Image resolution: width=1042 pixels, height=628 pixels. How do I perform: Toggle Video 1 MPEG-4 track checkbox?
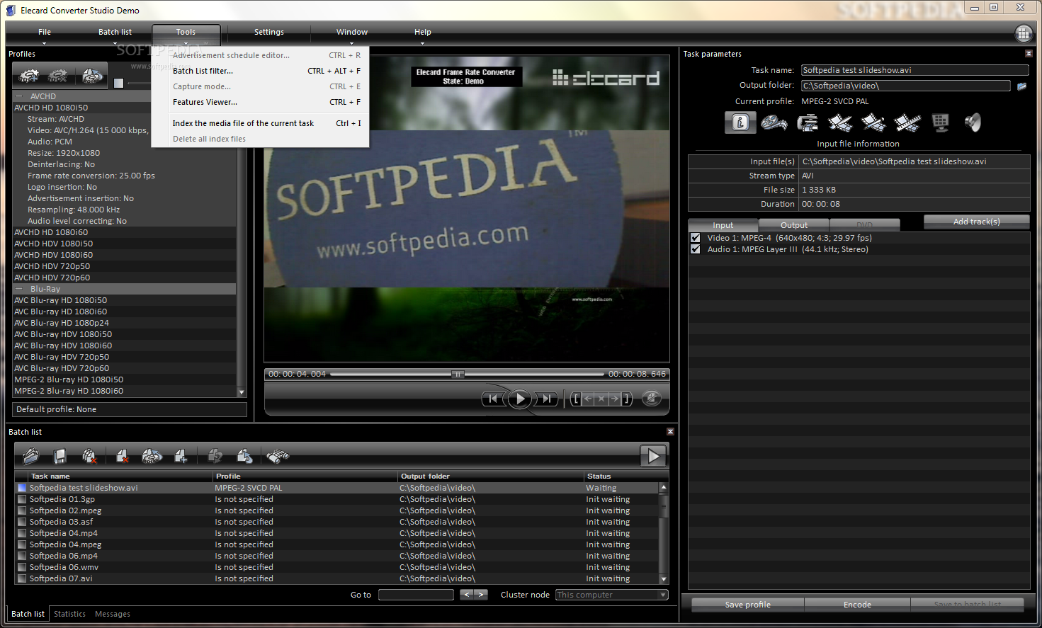tap(696, 238)
